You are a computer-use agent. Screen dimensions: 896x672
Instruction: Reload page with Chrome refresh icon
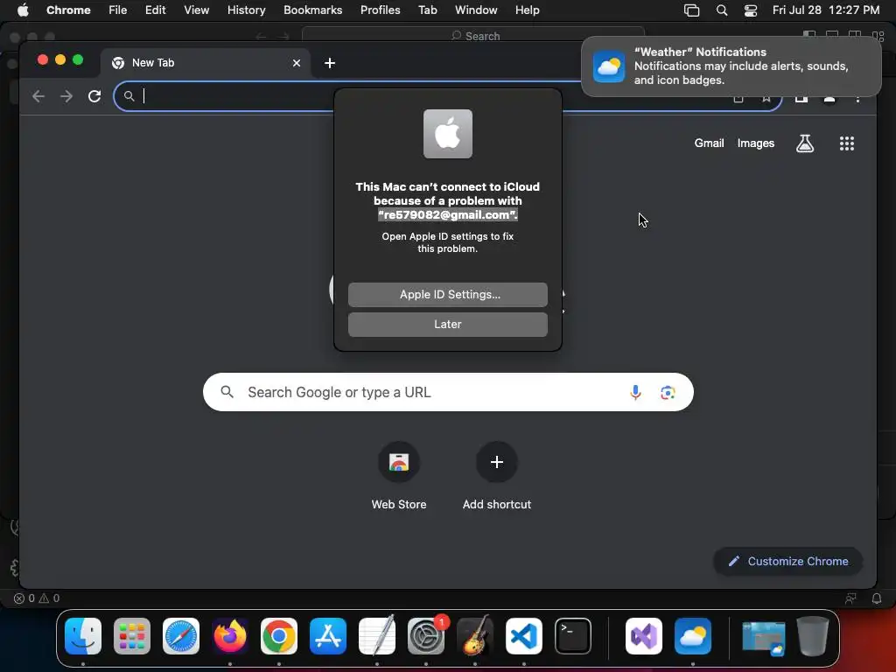[94, 96]
